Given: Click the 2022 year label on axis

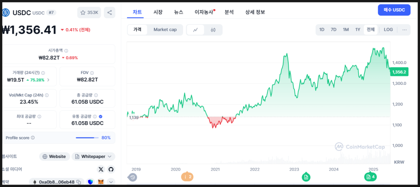Looking at the screenshot, I should 255,169.
